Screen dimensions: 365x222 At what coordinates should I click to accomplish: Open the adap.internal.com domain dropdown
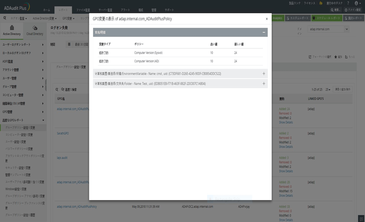(329, 29)
